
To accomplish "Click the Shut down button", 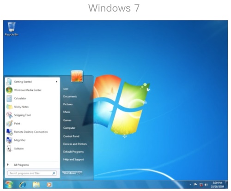I will [x=70, y=173].
